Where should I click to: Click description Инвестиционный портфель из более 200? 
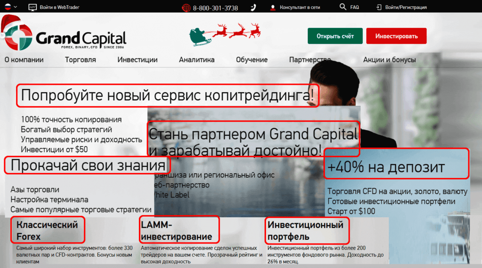click(x=325, y=255)
